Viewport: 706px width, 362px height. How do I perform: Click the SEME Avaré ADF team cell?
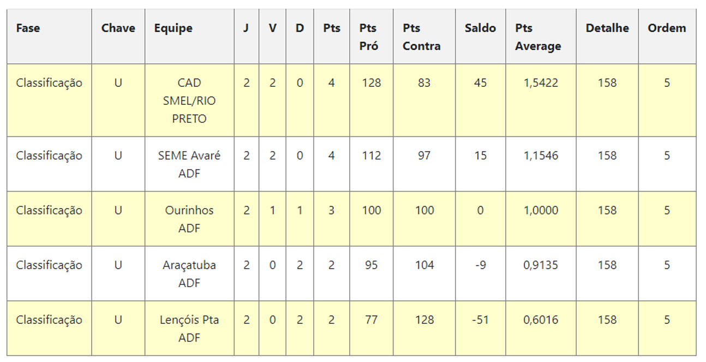coord(189,164)
